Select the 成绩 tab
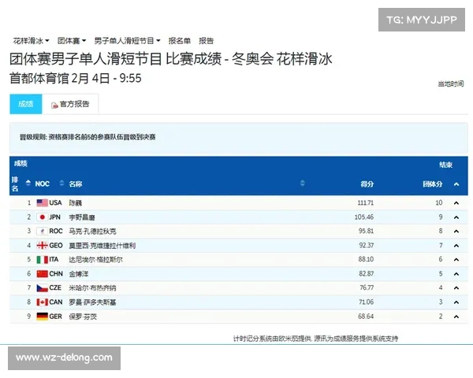 [x=26, y=104]
